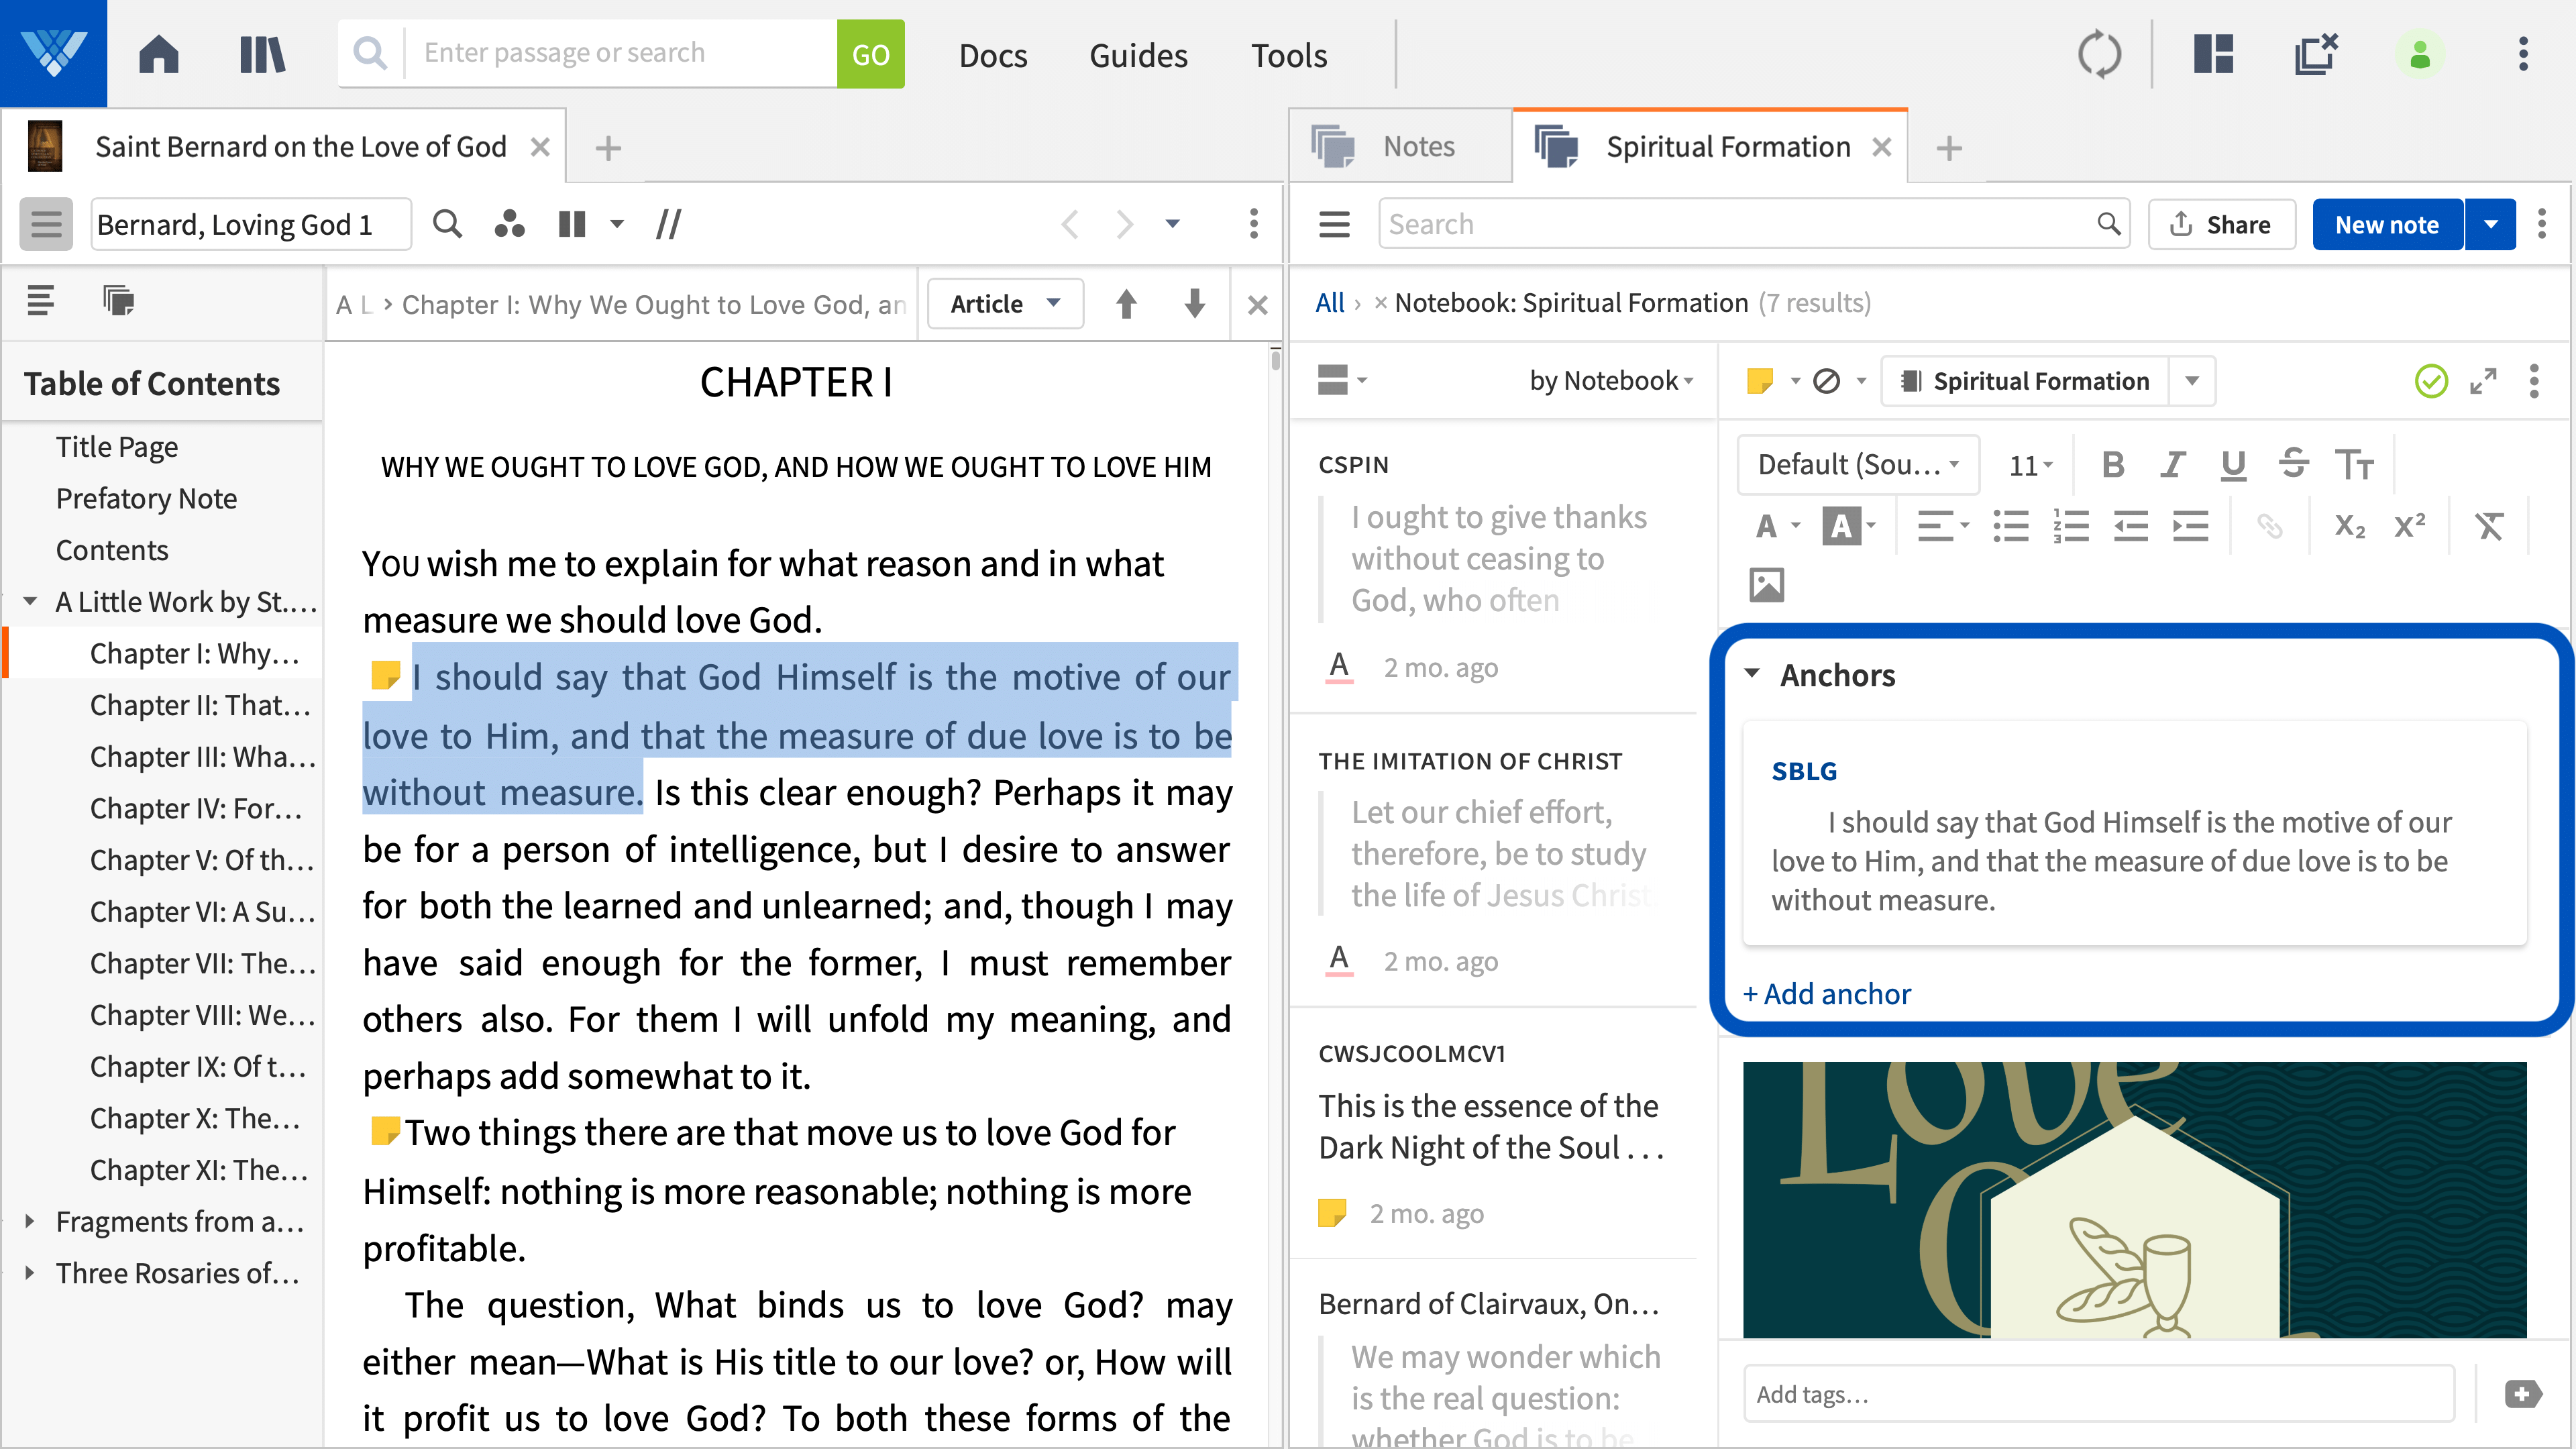Expand the note editor to full size
Screen dimensions: 2576x1449
[2483, 381]
